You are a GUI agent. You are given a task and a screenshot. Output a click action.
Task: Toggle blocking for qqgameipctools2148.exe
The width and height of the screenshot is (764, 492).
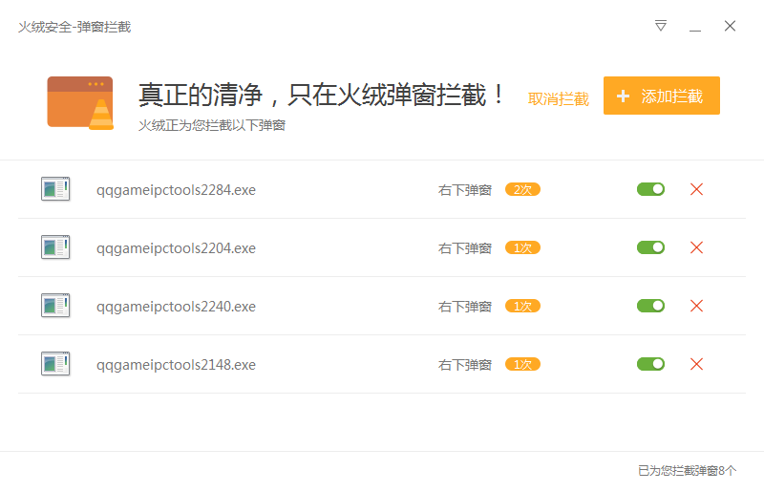point(650,364)
